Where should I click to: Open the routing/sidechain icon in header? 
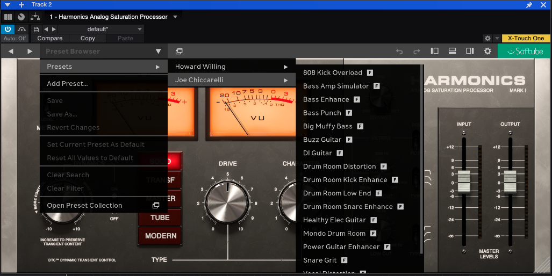click(35, 17)
